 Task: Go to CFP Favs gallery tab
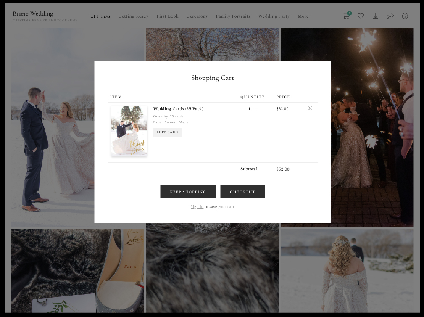pos(100,16)
